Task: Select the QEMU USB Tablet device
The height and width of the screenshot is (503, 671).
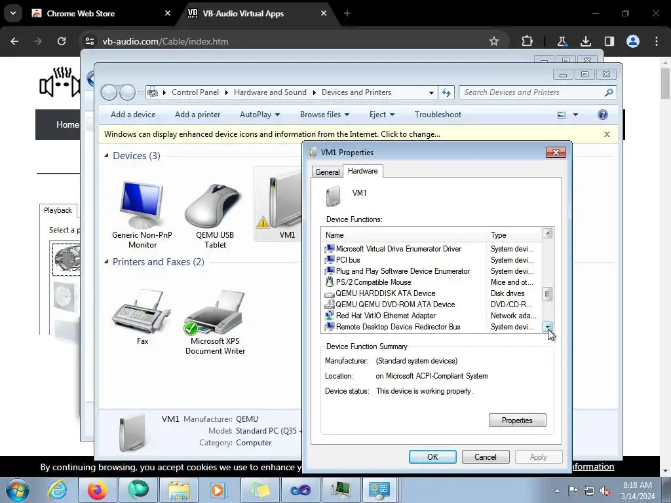Action: (x=214, y=206)
